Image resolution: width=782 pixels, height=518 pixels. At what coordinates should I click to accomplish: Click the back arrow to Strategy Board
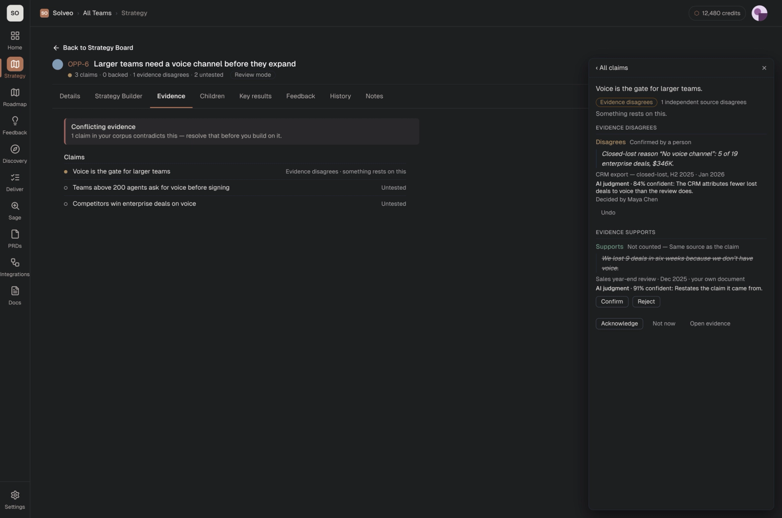coord(56,48)
